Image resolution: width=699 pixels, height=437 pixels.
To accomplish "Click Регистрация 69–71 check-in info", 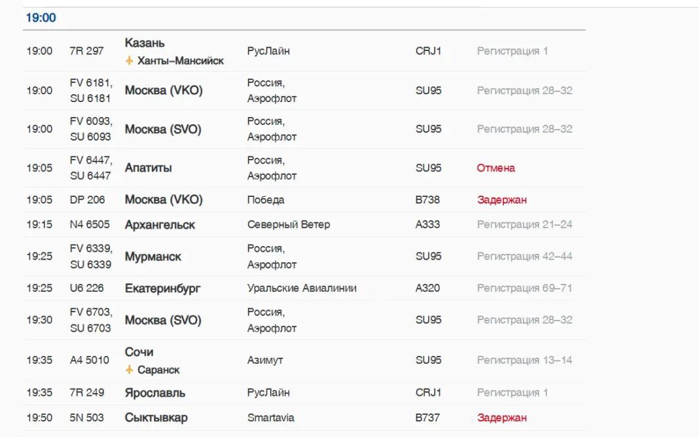I will tap(524, 288).
